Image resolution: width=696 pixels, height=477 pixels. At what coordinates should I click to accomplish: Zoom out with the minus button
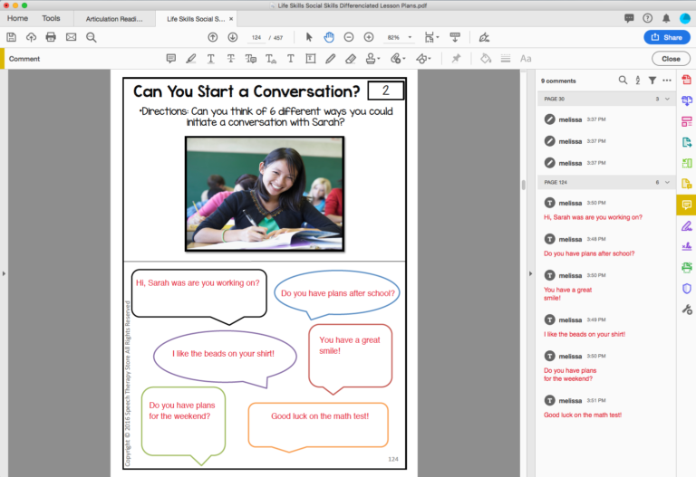[x=349, y=37]
